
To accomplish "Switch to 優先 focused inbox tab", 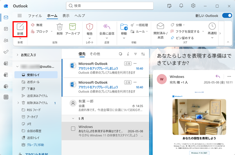I will point(82,54).
